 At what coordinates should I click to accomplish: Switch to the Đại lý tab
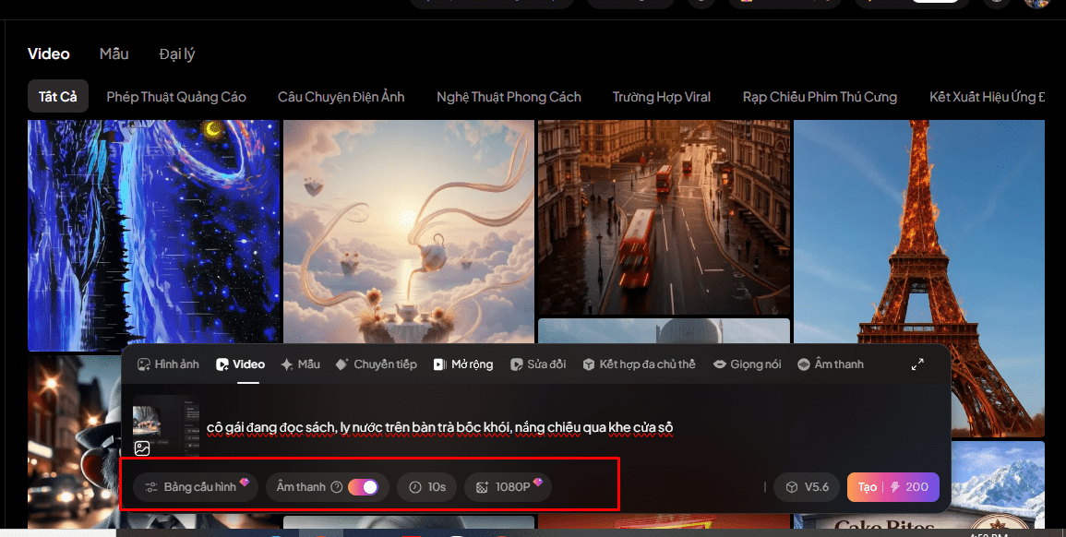pyautogui.click(x=177, y=54)
